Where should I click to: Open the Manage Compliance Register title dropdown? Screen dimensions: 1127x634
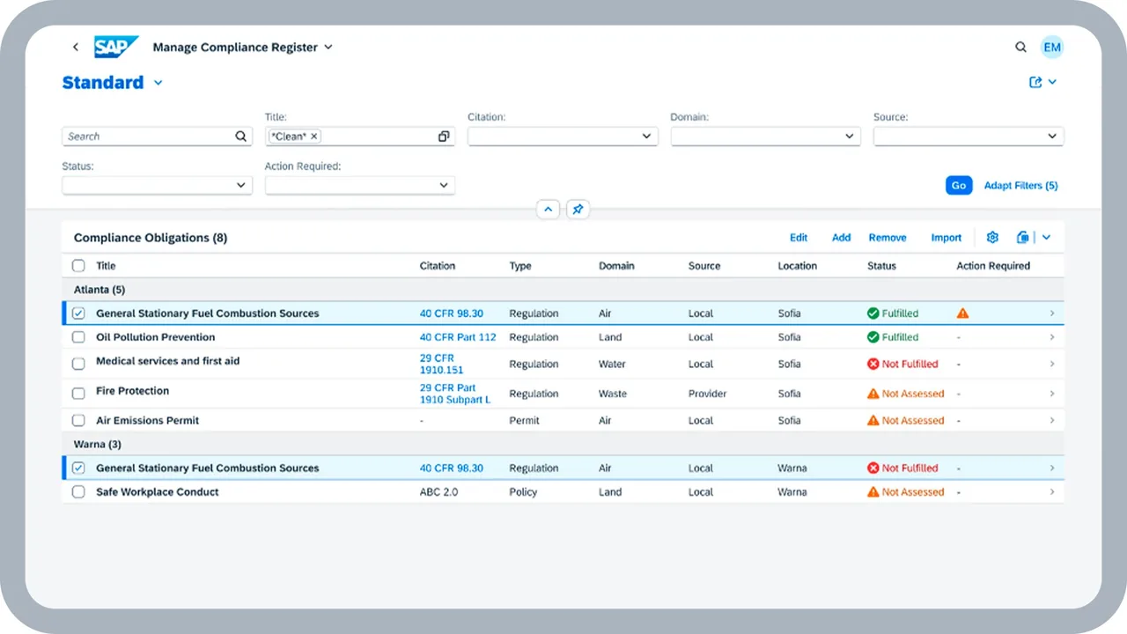click(x=328, y=48)
